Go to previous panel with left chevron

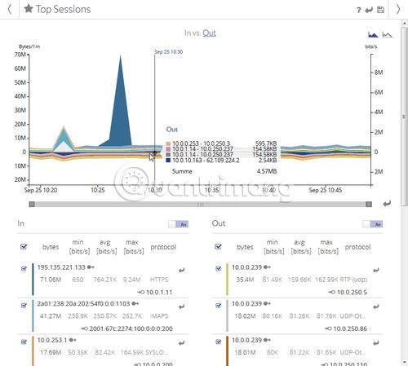[x=10, y=9]
